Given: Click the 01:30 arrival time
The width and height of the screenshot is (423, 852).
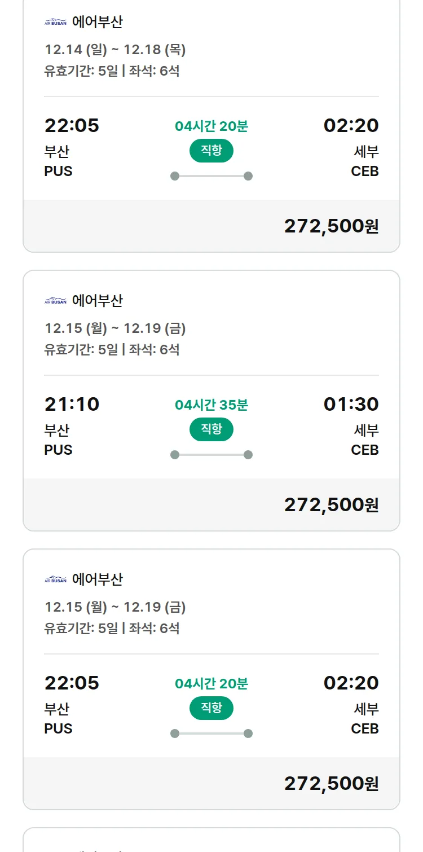Looking at the screenshot, I should click(x=351, y=404).
